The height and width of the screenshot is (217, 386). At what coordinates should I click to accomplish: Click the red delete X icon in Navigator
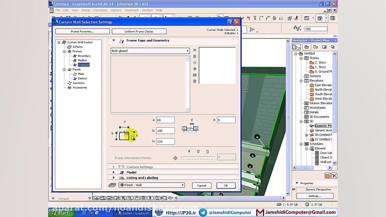tap(334, 176)
